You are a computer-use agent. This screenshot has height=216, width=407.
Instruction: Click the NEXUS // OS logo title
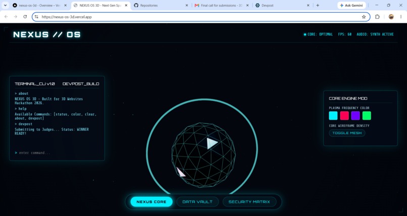point(47,34)
